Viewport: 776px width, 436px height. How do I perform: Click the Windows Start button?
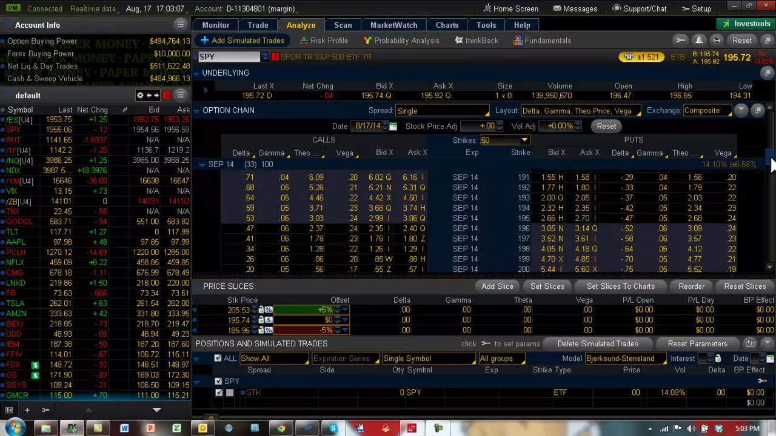[x=15, y=428]
